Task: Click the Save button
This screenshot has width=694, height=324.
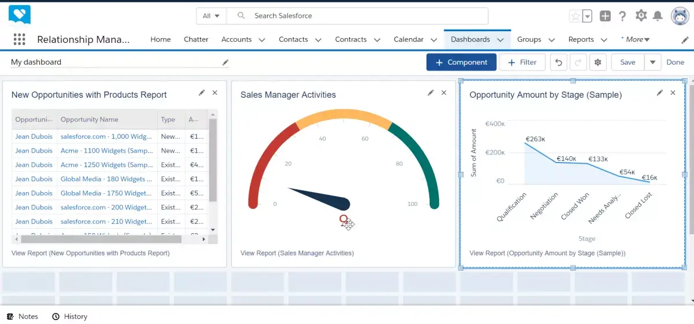Action: 627,62
